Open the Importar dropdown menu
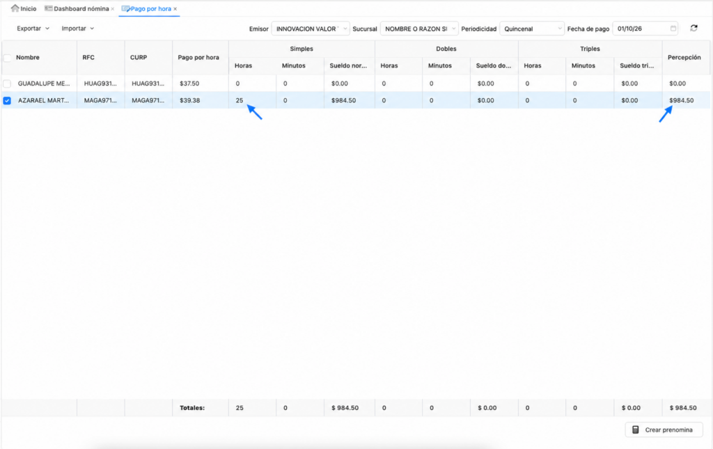The width and height of the screenshot is (713, 449). point(78,28)
